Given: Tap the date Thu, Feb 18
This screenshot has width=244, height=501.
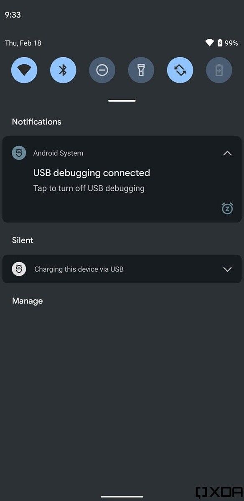Looking at the screenshot, I should coord(23,43).
